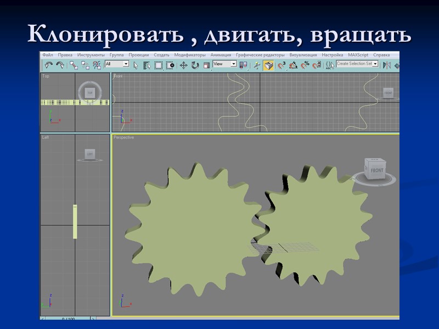This screenshot has height=329, width=439.
Task: Toggle Percent Snap on
Action: pos(305,65)
